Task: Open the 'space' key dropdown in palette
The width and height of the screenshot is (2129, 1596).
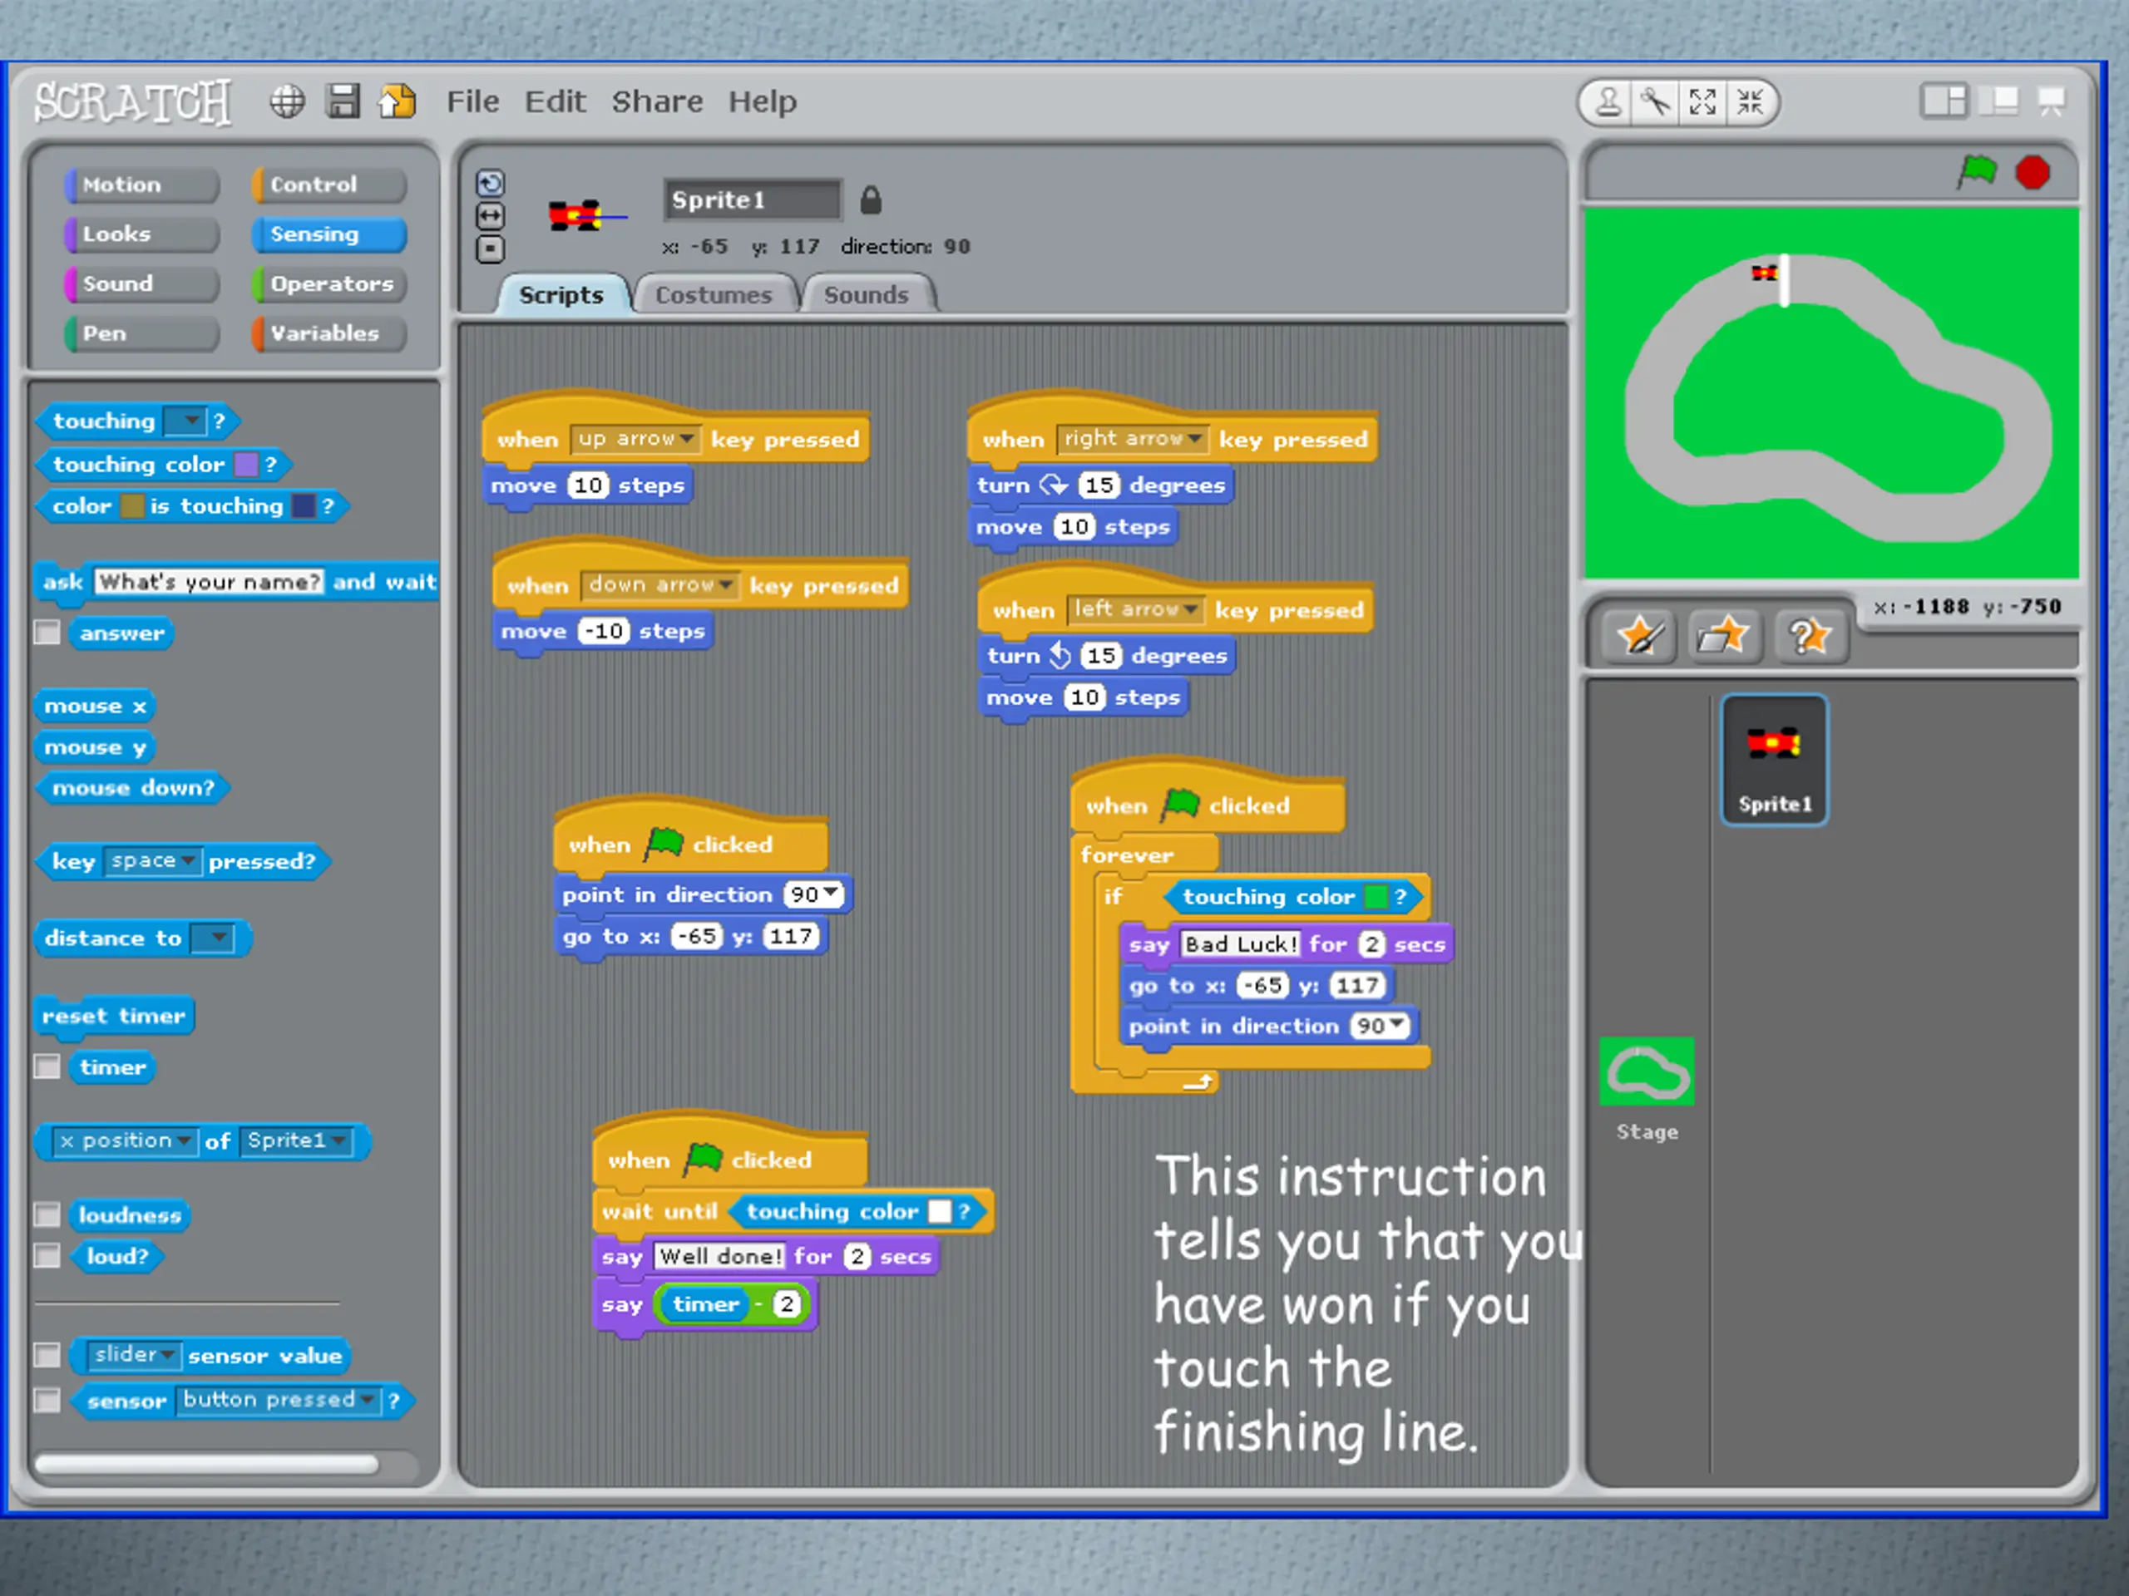Action: (152, 860)
